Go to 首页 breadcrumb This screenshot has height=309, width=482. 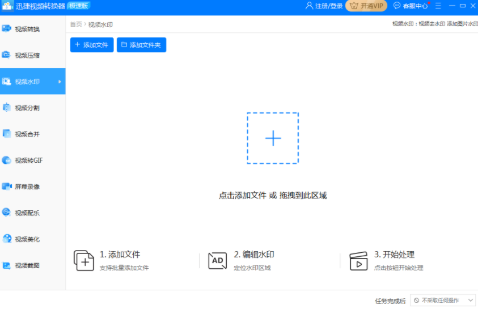click(x=76, y=24)
